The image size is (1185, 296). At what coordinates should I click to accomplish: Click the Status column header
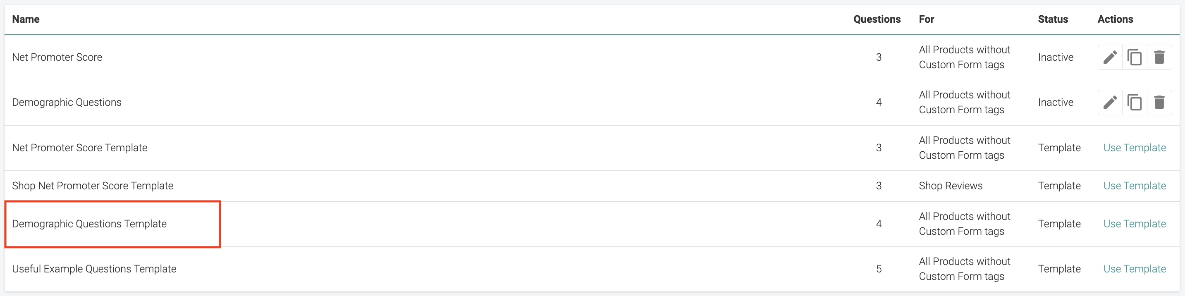[x=1054, y=19]
